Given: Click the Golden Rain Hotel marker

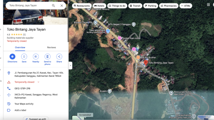Looking at the screenshot, I should coord(120,38).
